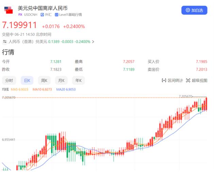The width and height of the screenshot is (214, 172).
Task: Click the USDCNH ticker symbol text
Action: tap(31, 15)
